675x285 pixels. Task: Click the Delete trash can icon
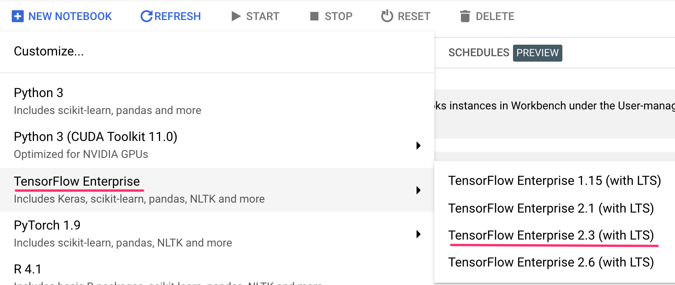click(x=465, y=16)
